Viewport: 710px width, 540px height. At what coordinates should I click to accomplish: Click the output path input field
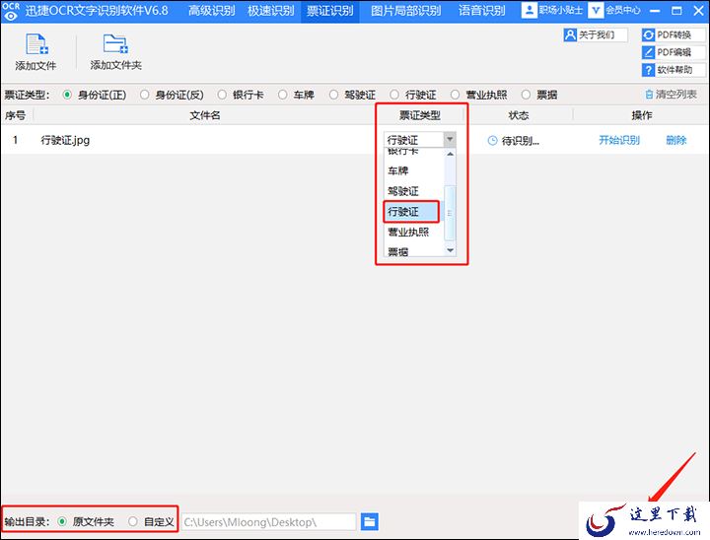pyautogui.click(x=268, y=522)
